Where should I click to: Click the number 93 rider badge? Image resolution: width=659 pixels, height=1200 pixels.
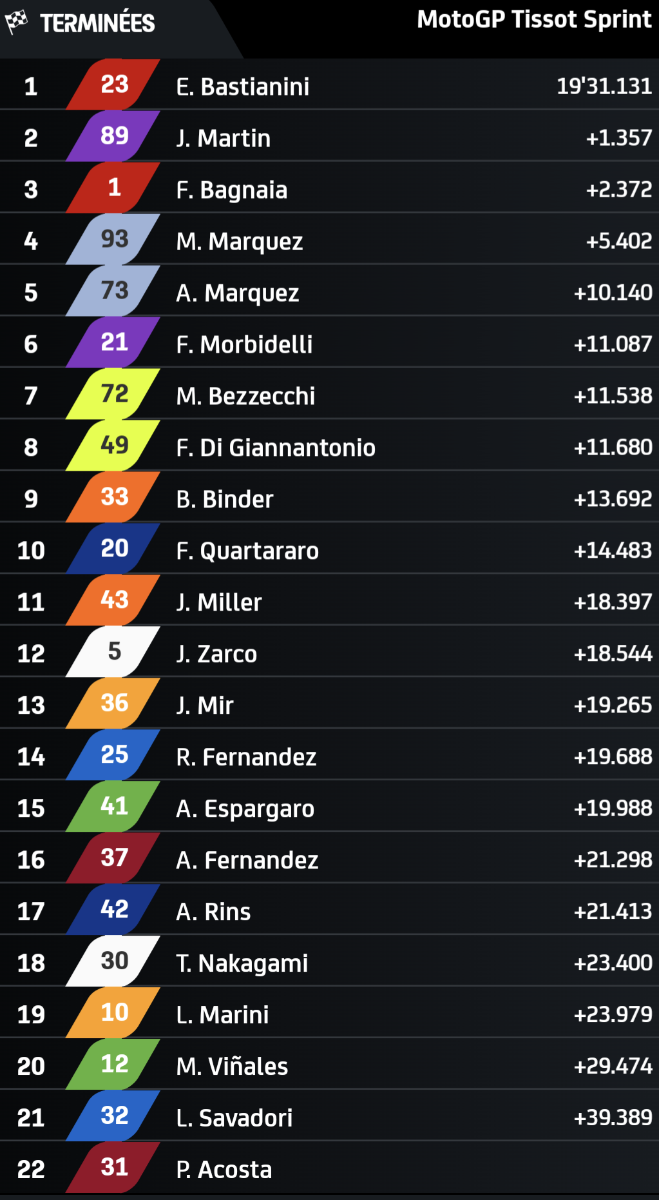click(x=114, y=239)
